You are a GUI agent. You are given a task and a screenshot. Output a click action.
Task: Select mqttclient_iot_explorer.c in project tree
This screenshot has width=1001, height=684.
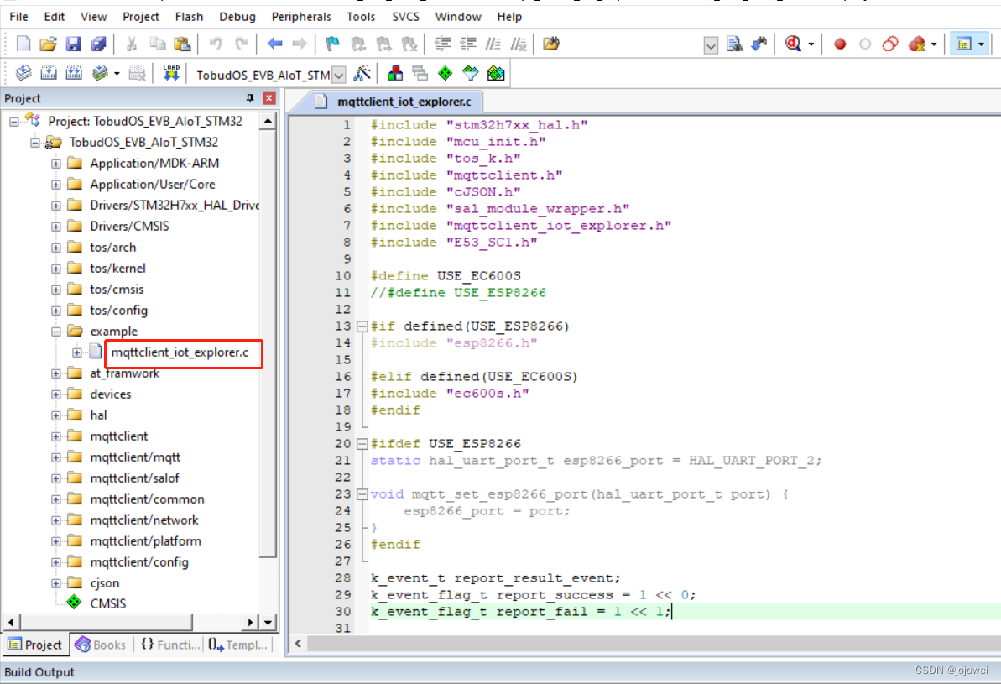(180, 352)
